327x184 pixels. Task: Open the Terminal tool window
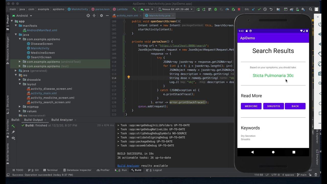click(50, 170)
